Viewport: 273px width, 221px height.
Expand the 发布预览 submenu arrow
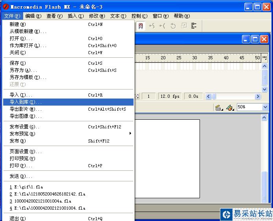[x=130, y=133]
